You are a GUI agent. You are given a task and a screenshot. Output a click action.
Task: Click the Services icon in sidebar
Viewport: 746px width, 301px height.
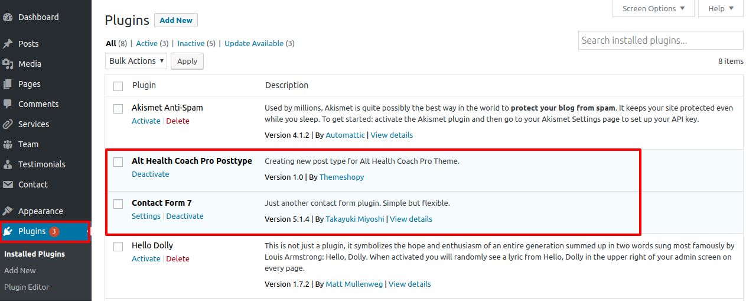coord(8,124)
